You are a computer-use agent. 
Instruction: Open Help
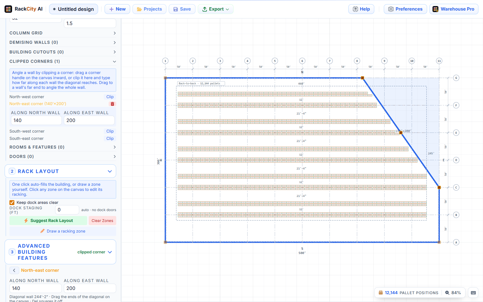tap(361, 9)
